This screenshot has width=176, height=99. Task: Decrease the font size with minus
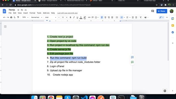59,17
